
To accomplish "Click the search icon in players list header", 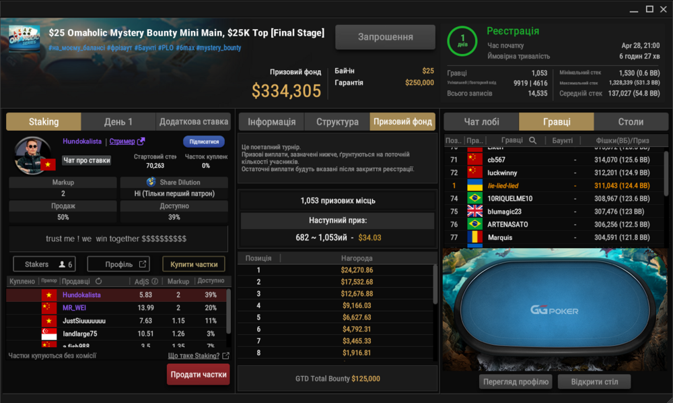I will pyautogui.click(x=532, y=140).
